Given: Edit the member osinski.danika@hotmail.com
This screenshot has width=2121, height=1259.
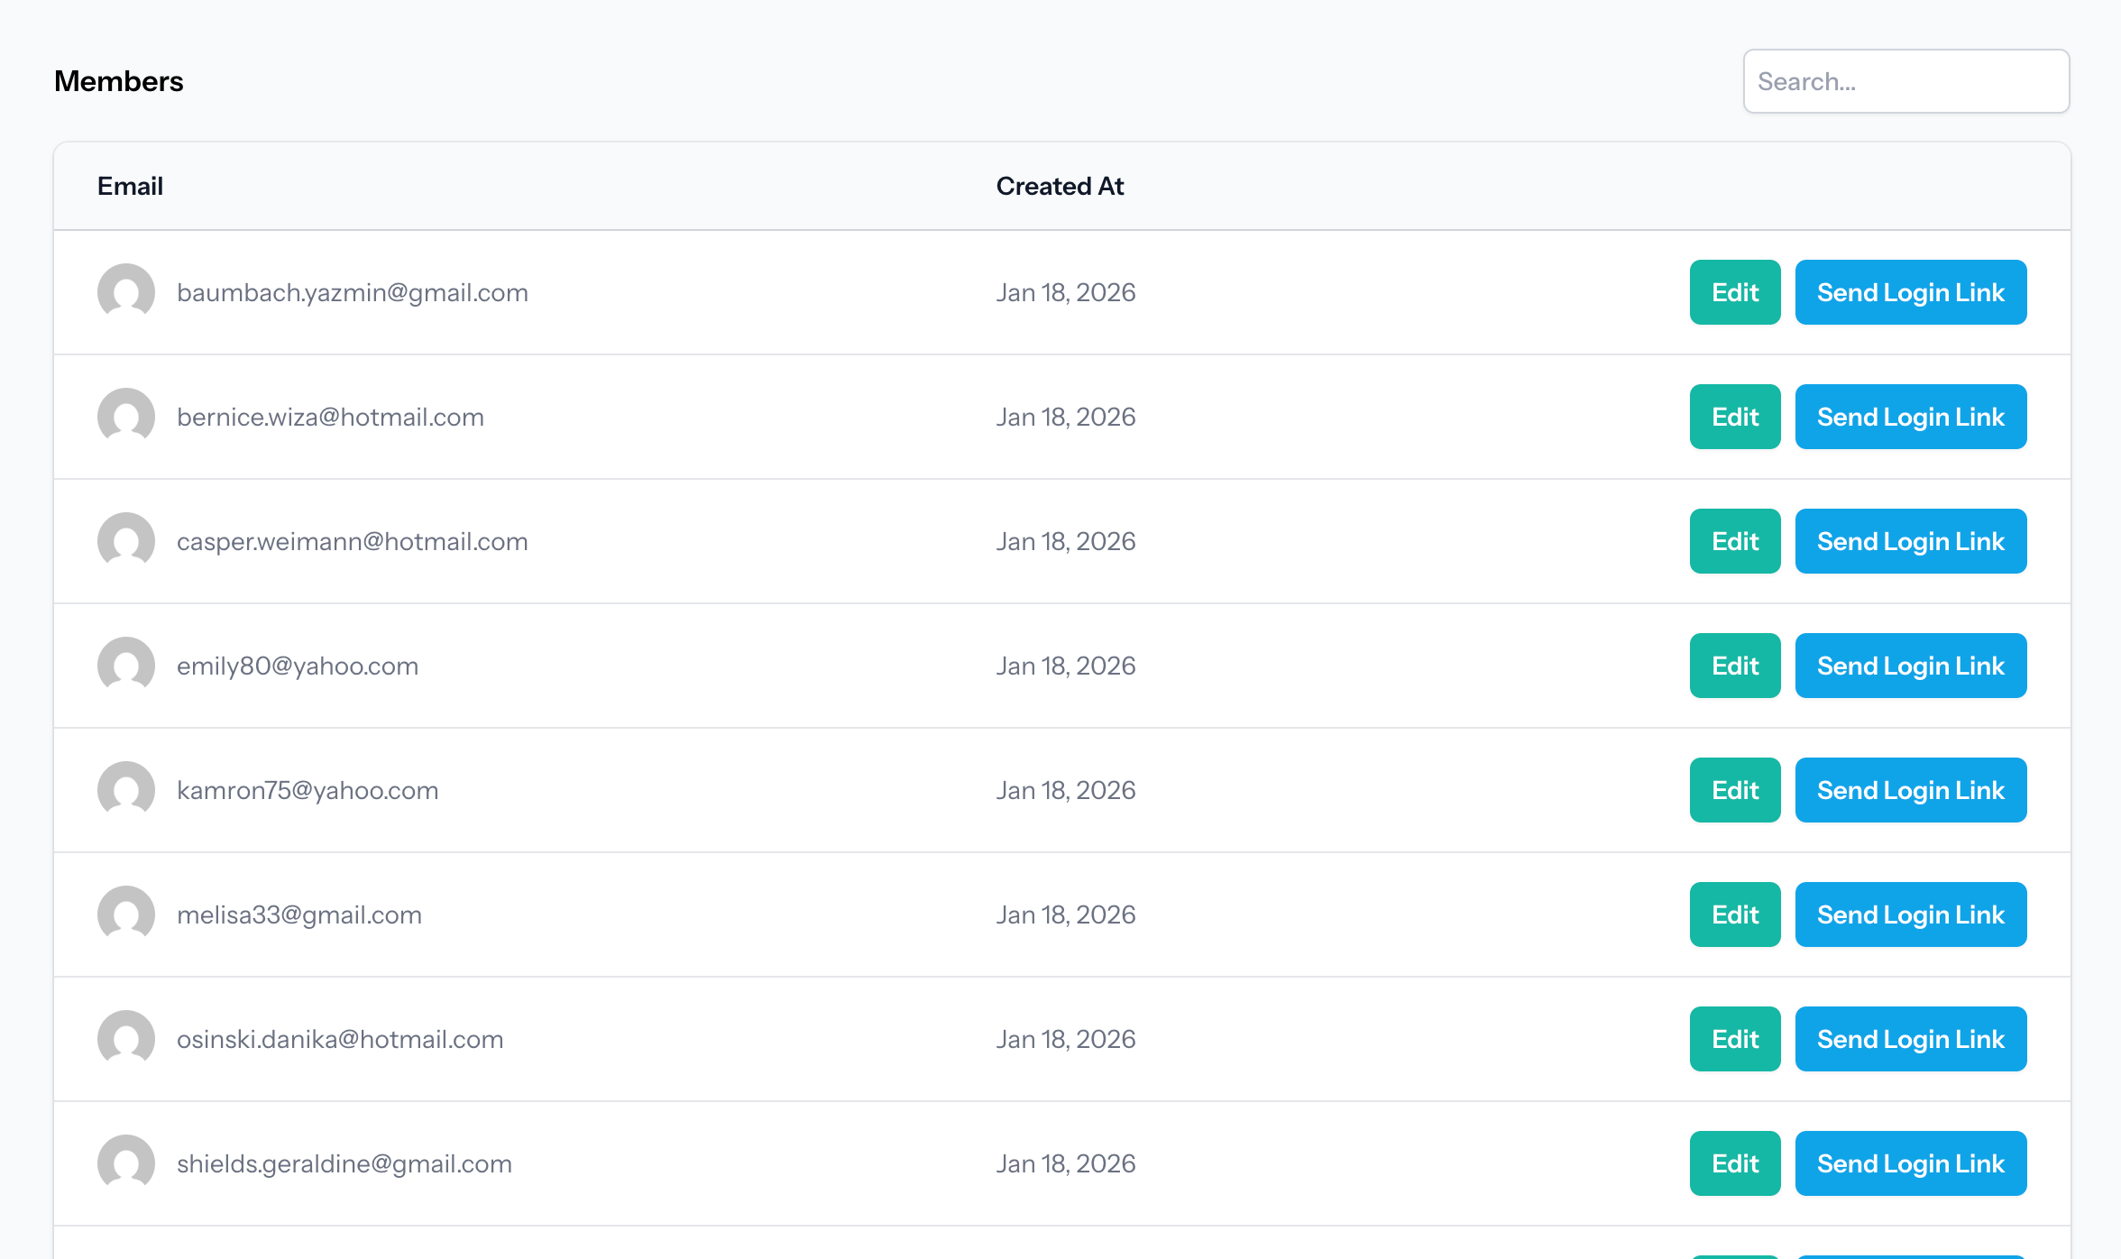Looking at the screenshot, I should (x=1734, y=1039).
